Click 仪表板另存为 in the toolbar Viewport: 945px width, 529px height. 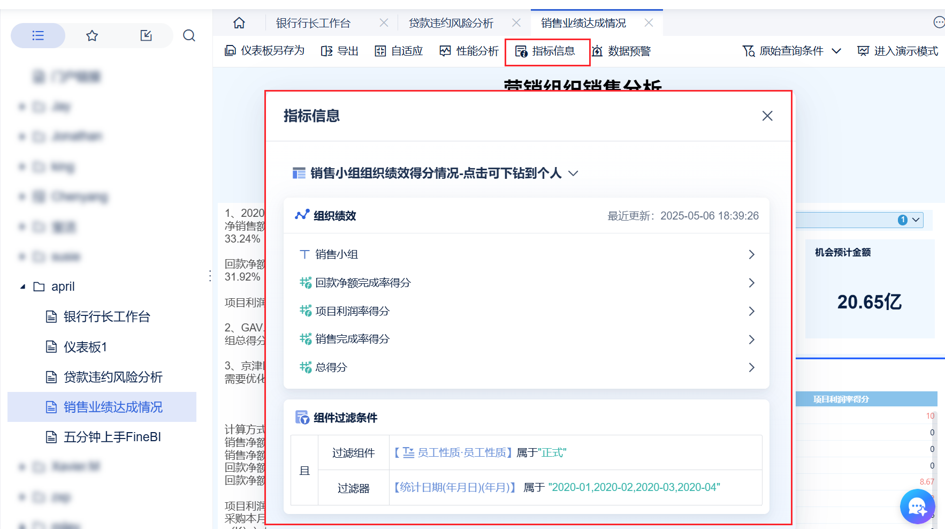[x=264, y=51]
